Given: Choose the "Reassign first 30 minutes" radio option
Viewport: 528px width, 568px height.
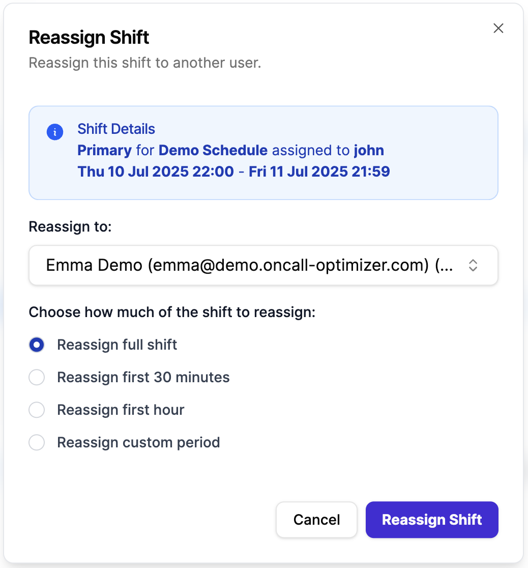Looking at the screenshot, I should click(x=37, y=377).
